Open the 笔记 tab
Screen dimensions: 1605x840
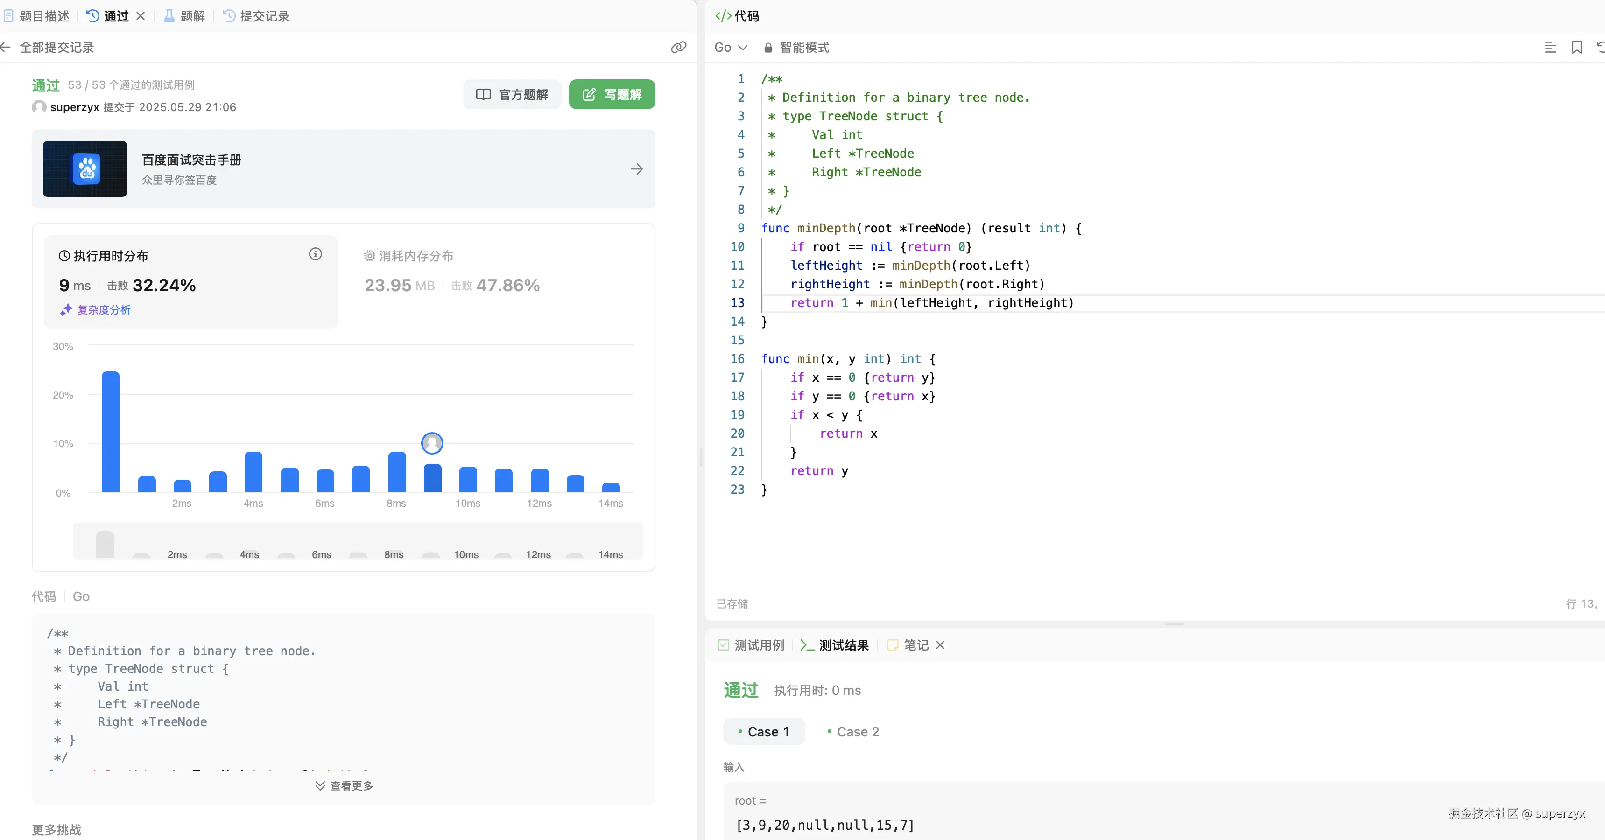[x=908, y=645]
